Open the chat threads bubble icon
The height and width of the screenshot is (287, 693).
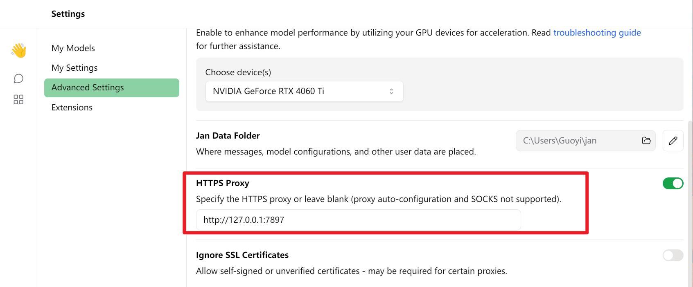(18, 78)
